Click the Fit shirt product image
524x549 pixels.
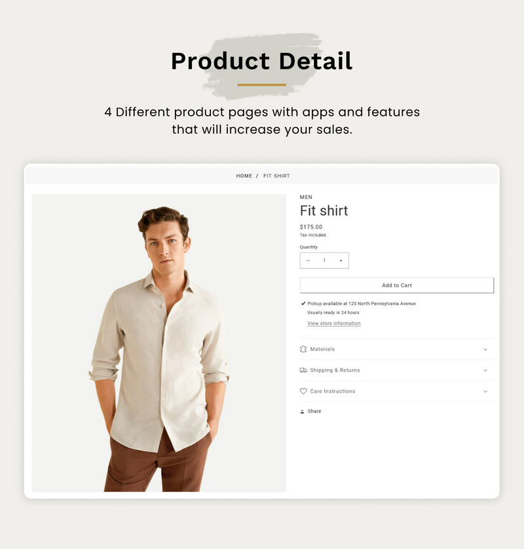point(159,343)
